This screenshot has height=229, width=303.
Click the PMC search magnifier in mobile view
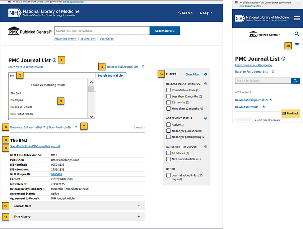[x=297, y=34]
